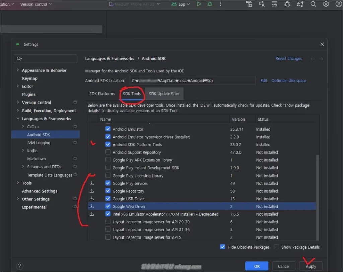Toggle Show Package Details checkbox
Screen dimensions: 343x272
pyautogui.click(x=276, y=247)
